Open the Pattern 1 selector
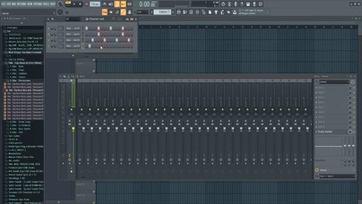Screen dimensions: 362x204 click(162, 12)
